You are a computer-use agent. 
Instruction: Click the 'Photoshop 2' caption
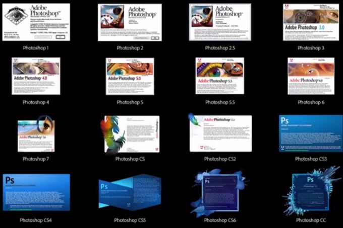pyautogui.click(x=130, y=48)
